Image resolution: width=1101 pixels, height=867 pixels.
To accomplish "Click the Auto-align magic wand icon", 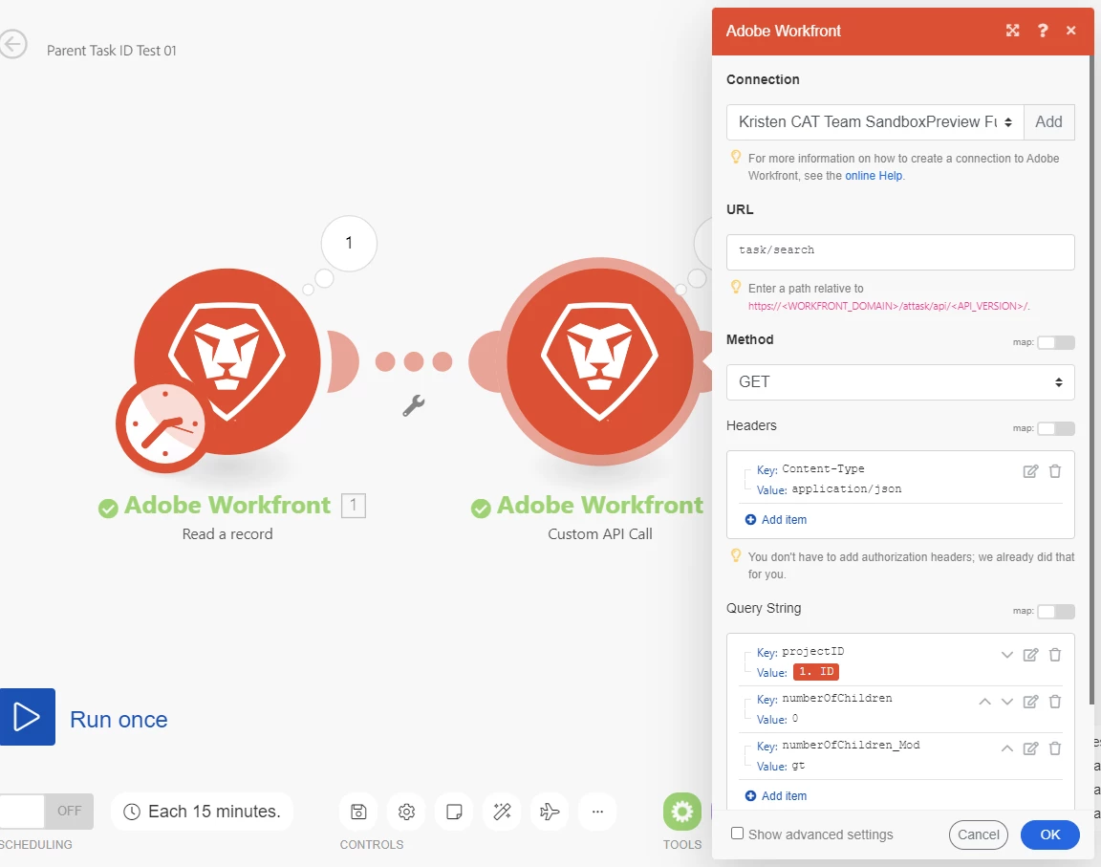I will pyautogui.click(x=502, y=812).
